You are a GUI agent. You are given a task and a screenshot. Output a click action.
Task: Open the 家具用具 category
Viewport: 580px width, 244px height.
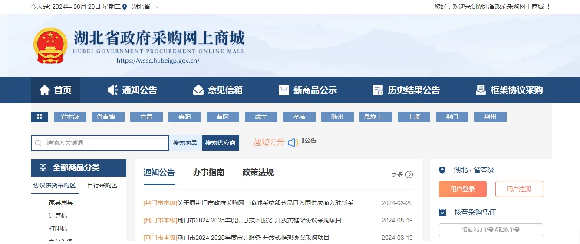(61, 202)
